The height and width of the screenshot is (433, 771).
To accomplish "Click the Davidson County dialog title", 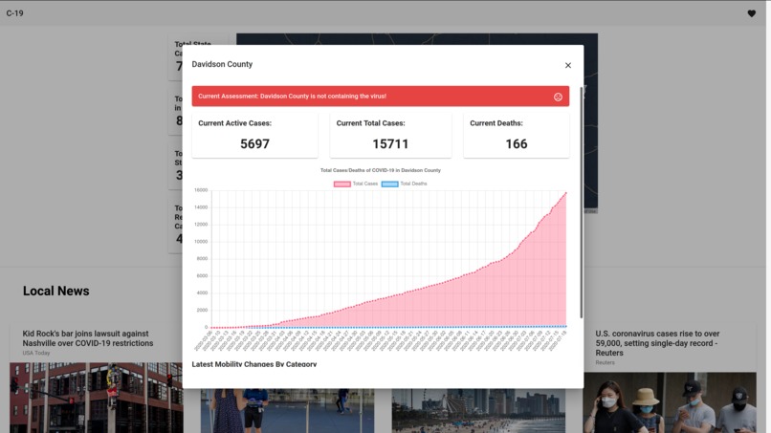I will (222, 64).
